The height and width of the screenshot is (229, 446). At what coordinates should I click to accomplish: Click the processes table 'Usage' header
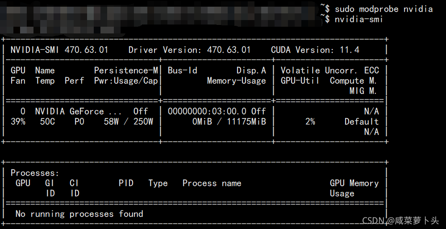coord(342,193)
